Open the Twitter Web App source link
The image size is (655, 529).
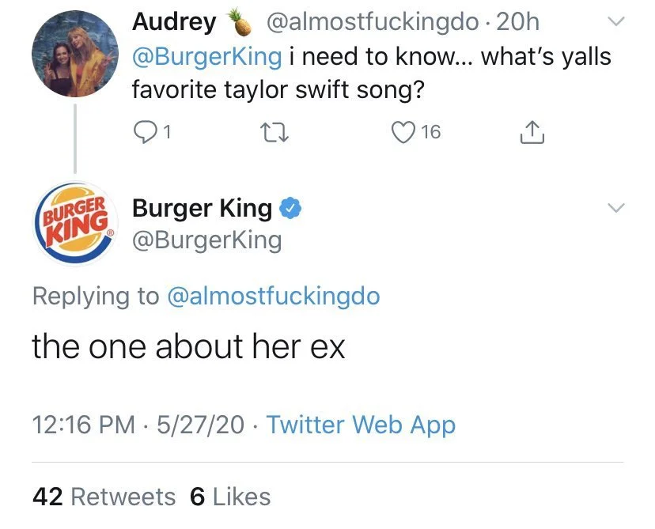361,425
